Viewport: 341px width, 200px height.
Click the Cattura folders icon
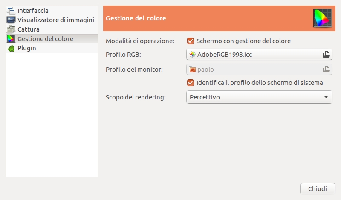pos(11,29)
